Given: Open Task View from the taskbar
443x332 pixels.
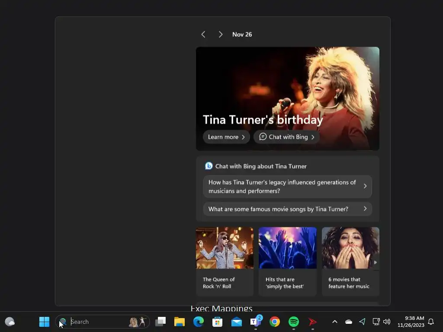Looking at the screenshot, I should point(161,322).
